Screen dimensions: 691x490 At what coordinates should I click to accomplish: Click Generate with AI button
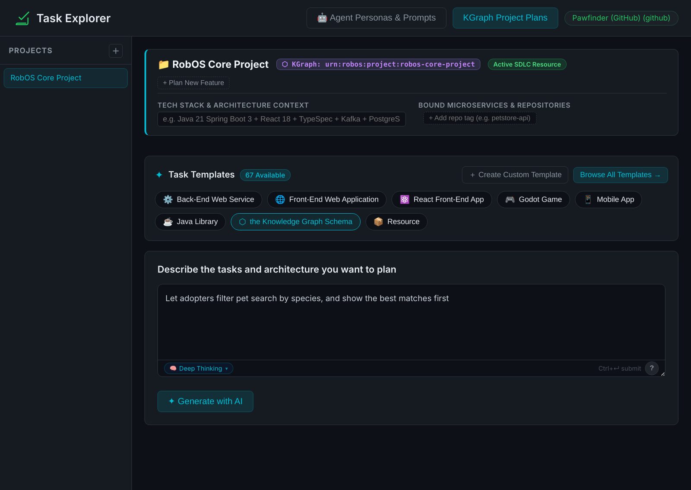tap(206, 401)
